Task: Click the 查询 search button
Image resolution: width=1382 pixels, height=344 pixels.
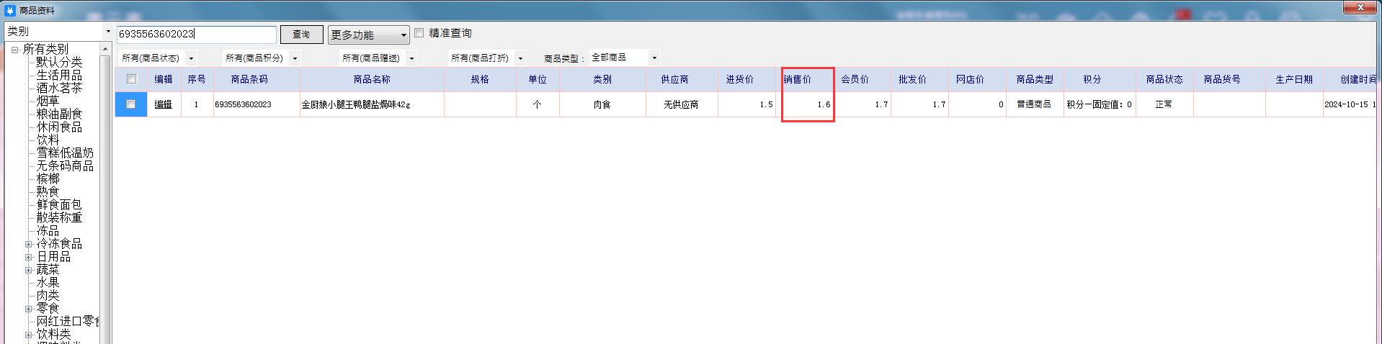Action: 301,35
